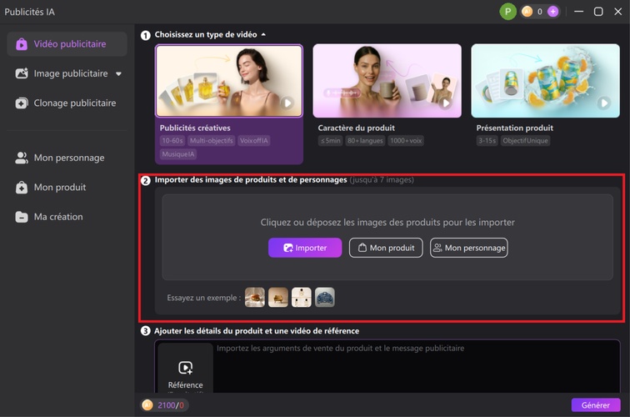Click the 1000+ voix tag
The width and height of the screenshot is (630, 417).
[x=406, y=141]
